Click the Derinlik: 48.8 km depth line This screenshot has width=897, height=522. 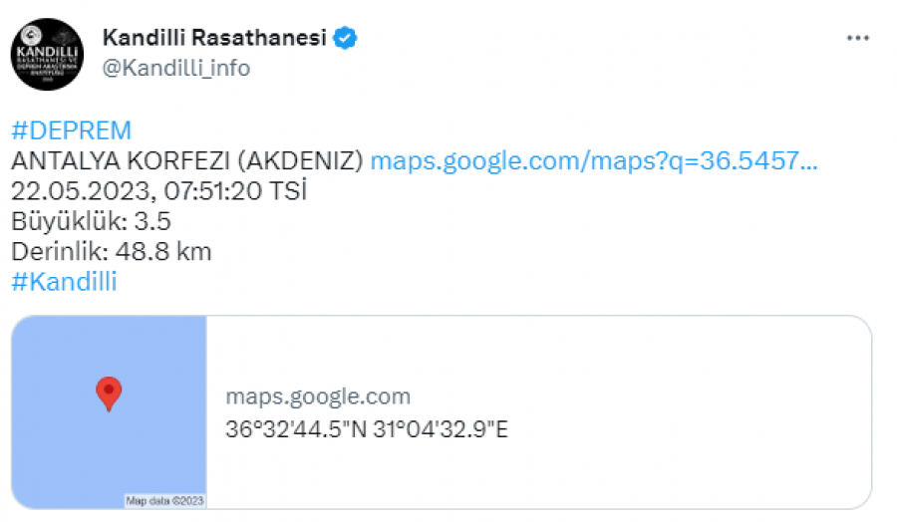click(x=111, y=251)
